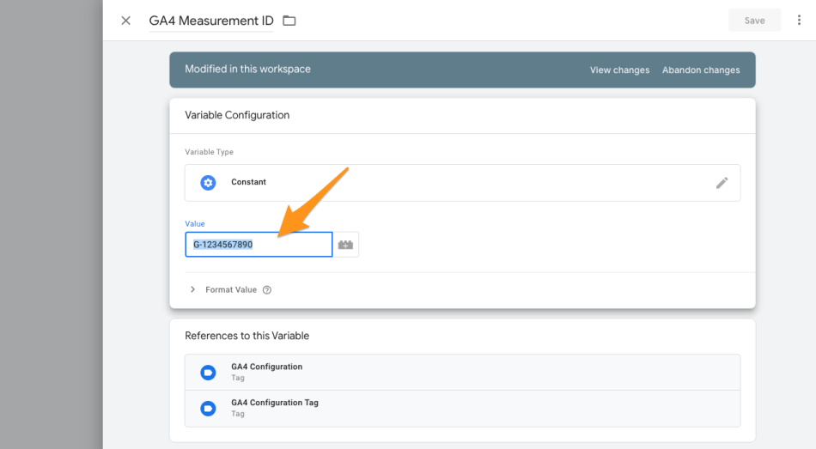Close the variable editor with the X

click(125, 21)
